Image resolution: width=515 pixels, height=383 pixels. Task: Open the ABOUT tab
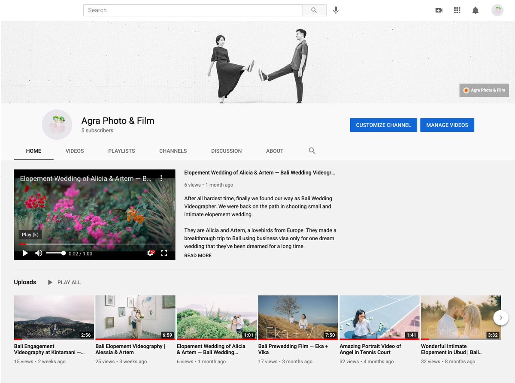click(275, 151)
